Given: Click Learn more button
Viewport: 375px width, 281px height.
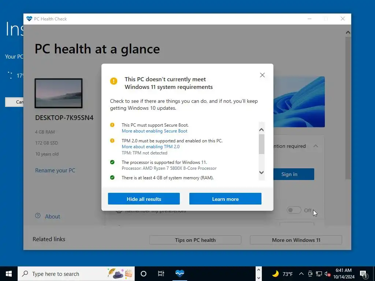Looking at the screenshot, I should (225, 199).
